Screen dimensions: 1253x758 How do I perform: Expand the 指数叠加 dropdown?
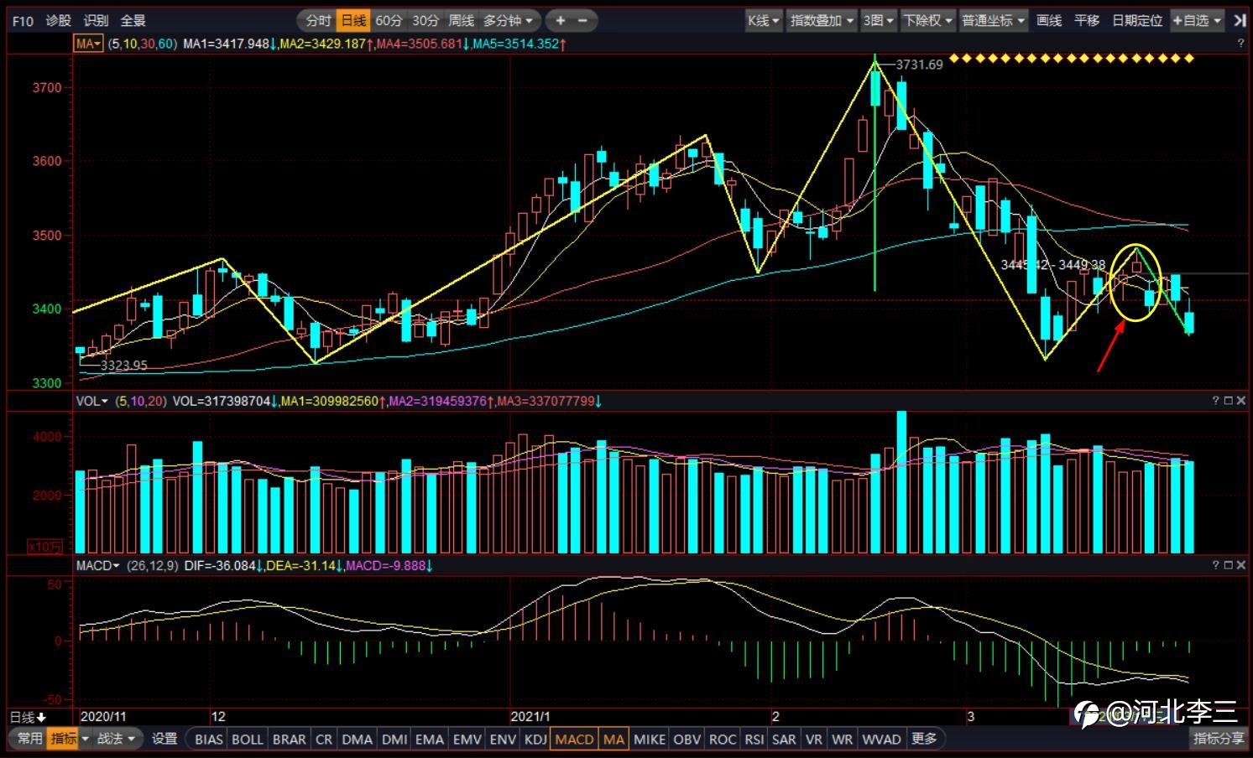(822, 20)
